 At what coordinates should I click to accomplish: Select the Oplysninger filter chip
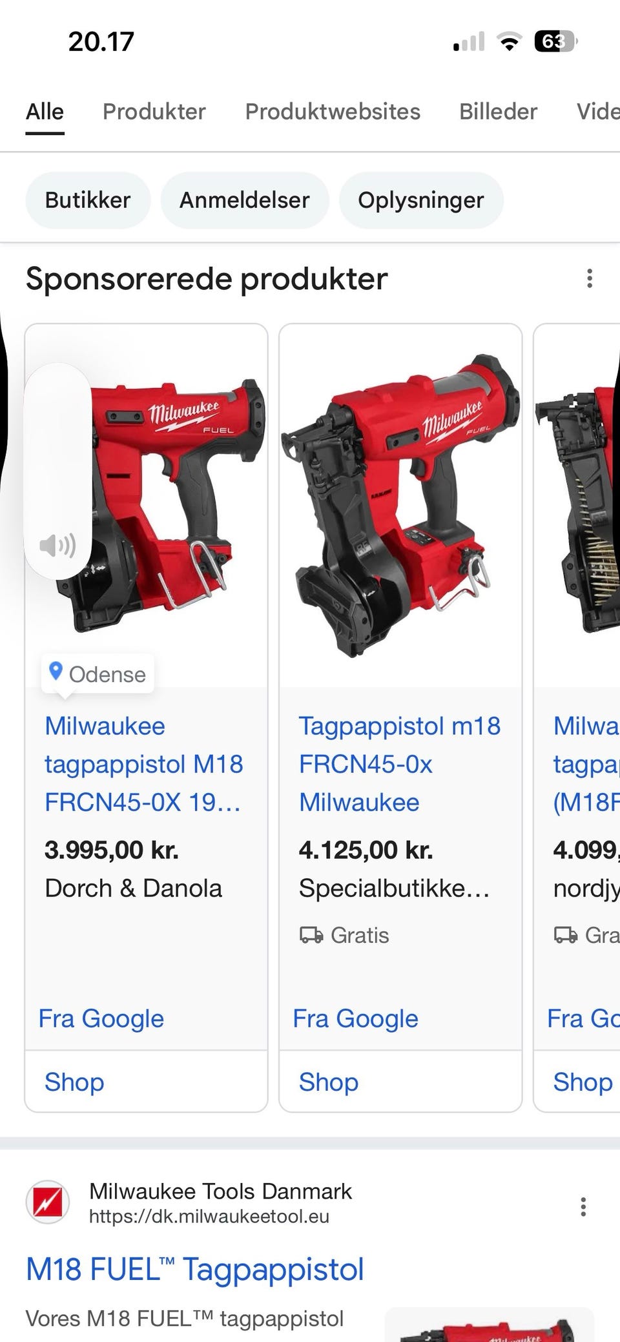[x=421, y=200]
